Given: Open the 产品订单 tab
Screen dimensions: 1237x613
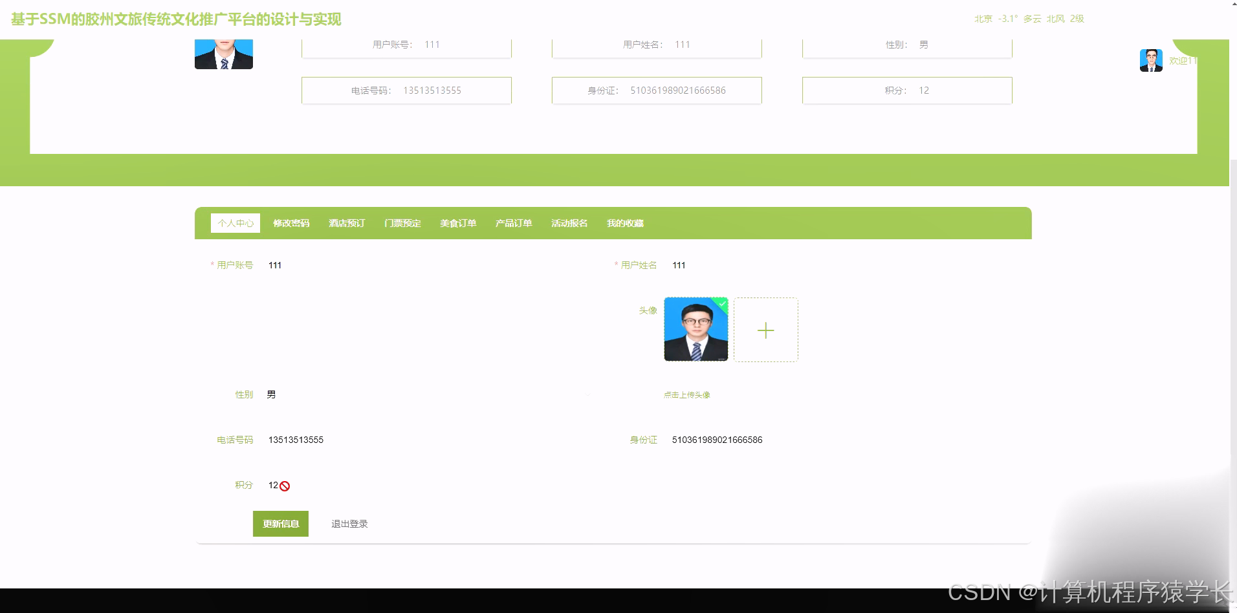Looking at the screenshot, I should 513,222.
